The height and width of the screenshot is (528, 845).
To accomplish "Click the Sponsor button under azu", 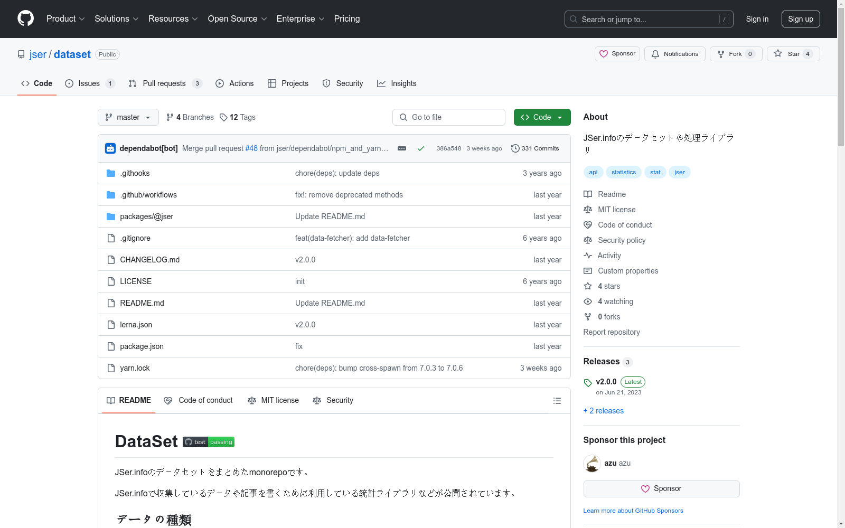I will (661, 489).
